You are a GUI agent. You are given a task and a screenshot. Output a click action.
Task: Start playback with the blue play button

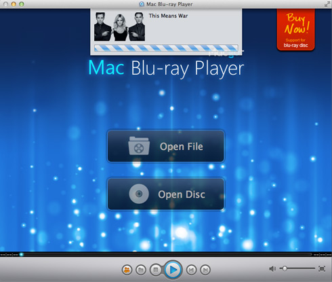[173, 270]
